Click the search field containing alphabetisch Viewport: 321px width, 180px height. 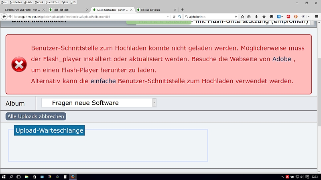coord(209,16)
